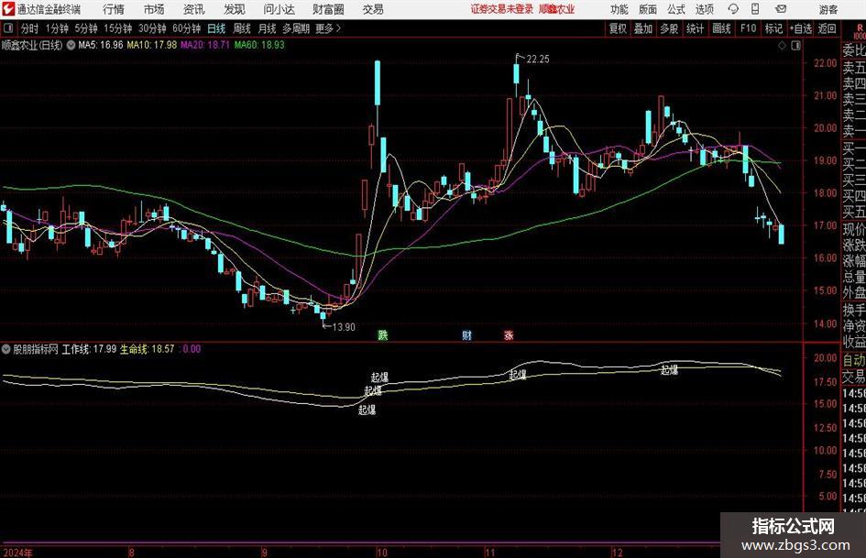Click the 工作线: 17.99 label

[x=89, y=349]
